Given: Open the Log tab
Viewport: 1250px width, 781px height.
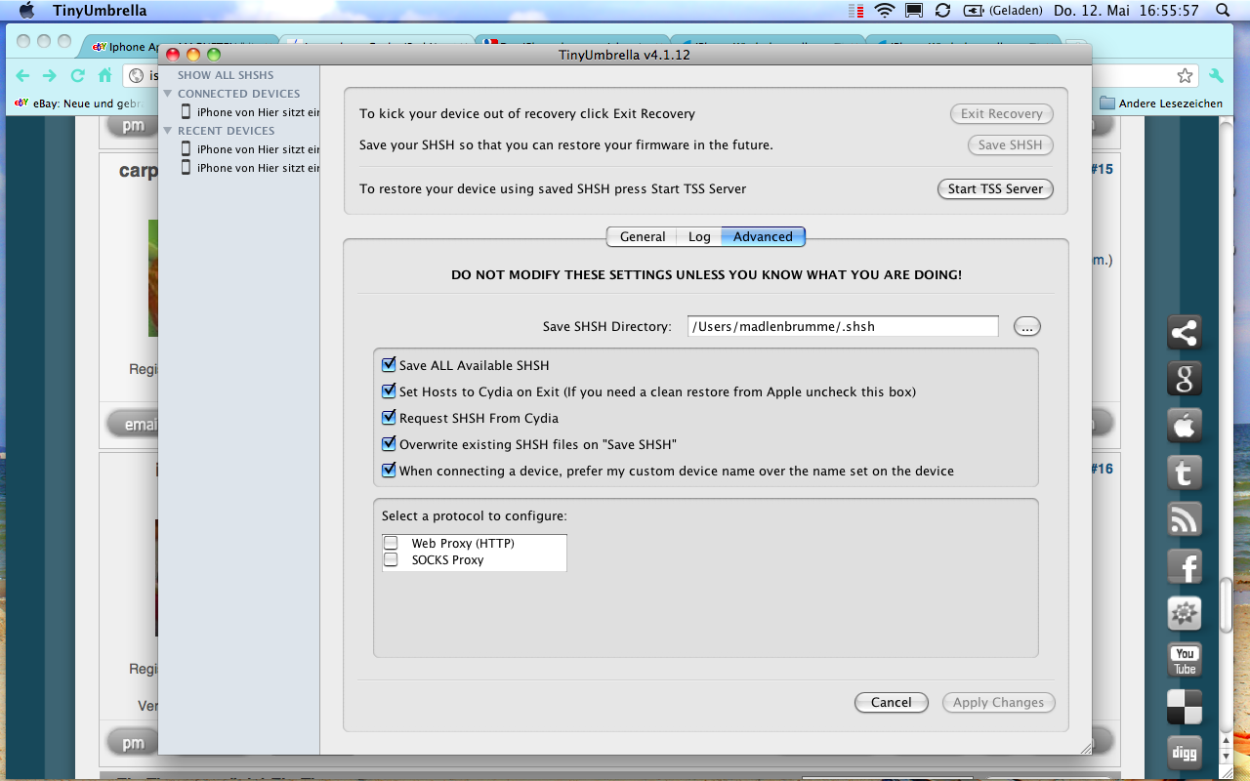Looking at the screenshot, I should click(699, 236).
